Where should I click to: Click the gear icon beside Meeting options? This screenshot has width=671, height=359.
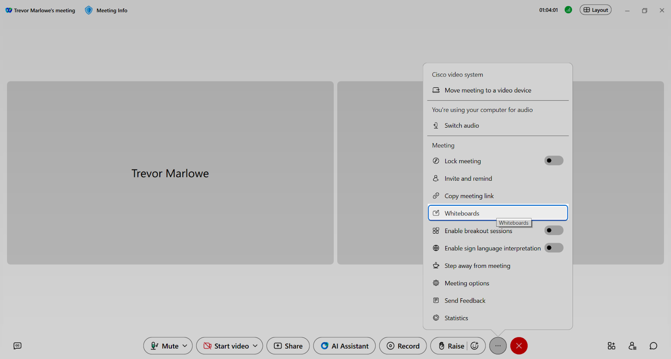(x=436, y=283)
